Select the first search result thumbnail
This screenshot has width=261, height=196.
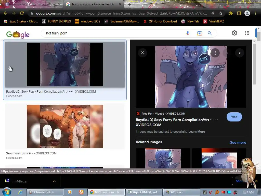click(65, 65)
